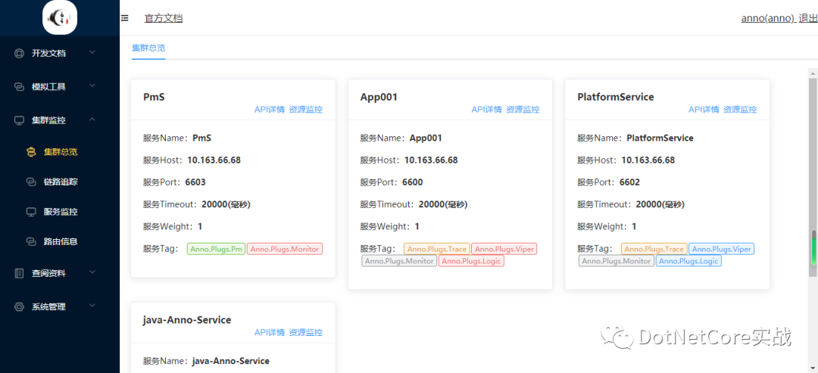Click Anno.Plugs.Viper tag in App001 card
Image resolution: width=818 pixels, height=373 pixels.
click(504, 249)
